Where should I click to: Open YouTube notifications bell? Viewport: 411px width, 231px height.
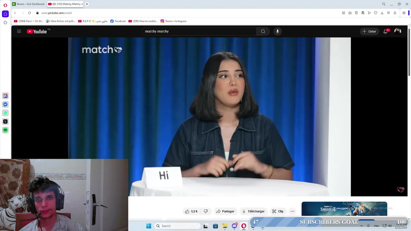385,31
